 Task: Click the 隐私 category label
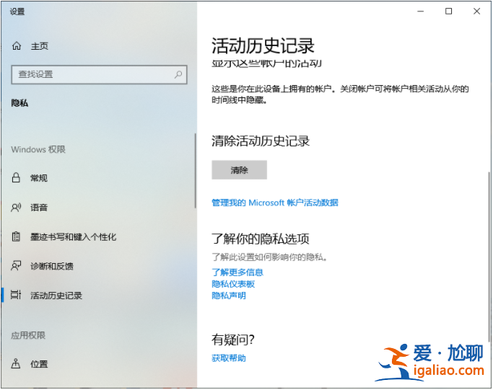(x=19, y=103)
